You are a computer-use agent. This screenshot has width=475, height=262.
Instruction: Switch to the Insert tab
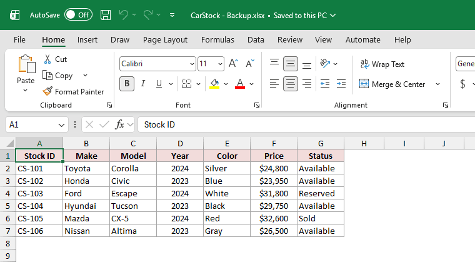pos(87,40)
